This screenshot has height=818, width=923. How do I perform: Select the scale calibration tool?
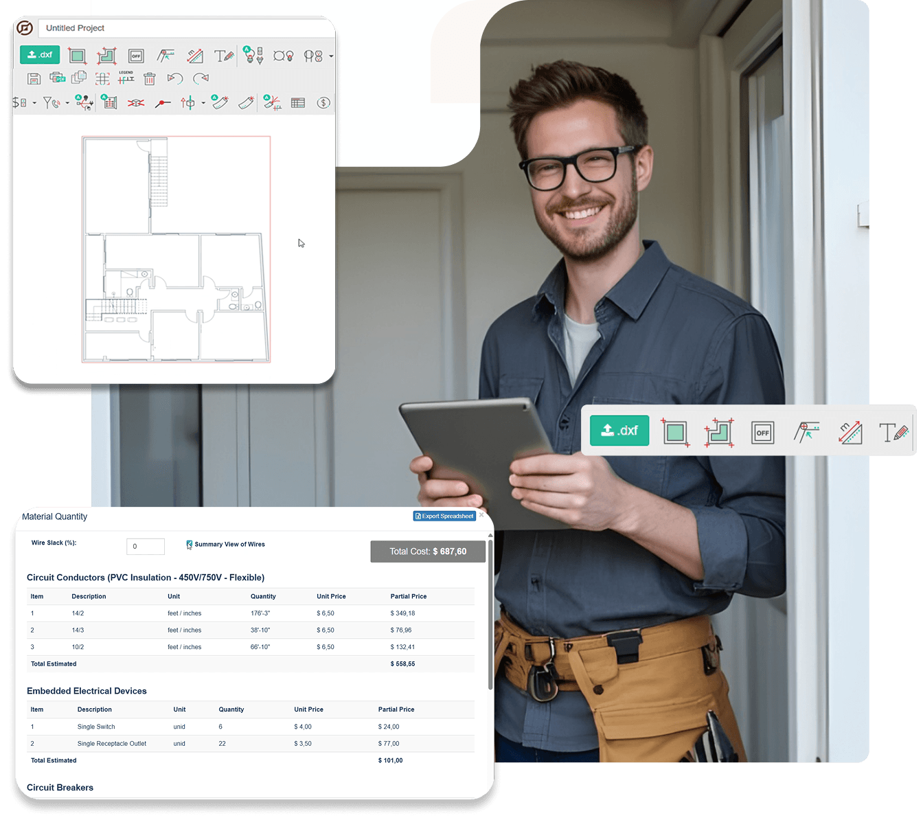(165, 56)
